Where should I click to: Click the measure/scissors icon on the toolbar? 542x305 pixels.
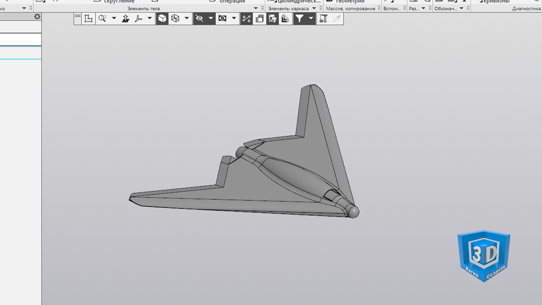246,19
